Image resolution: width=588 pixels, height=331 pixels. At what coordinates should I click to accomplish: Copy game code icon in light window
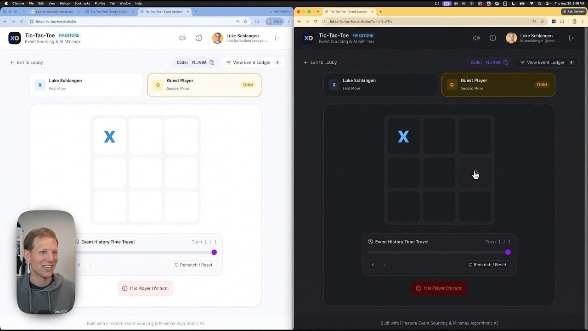click(x=212, y=63)
